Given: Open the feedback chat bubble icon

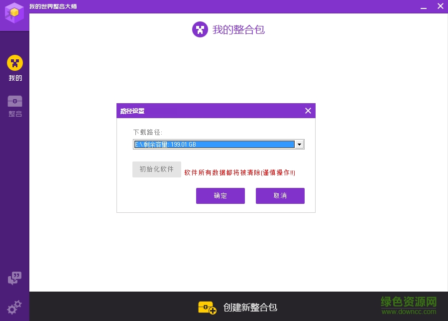Looking at the screenshot, I should tap(15, 278).
